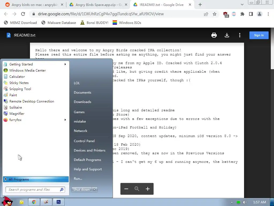
Task: Open Downloads from Start menu
Action: coord(82,102)
